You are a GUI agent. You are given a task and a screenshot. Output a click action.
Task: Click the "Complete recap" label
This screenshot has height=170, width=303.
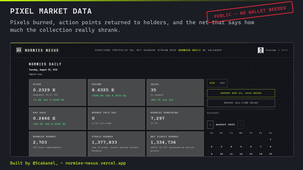[x=35, y=74]
